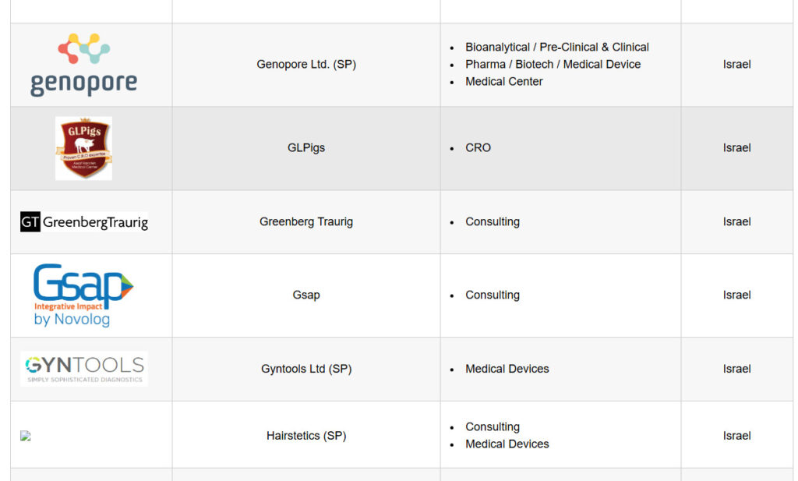Click Israel in the Genopore row

click(737, 65)
